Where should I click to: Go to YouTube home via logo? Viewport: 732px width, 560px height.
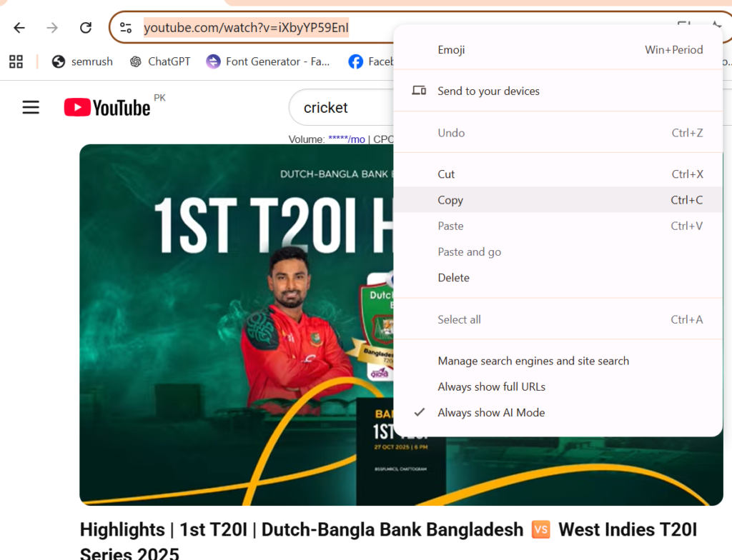coord(107,107)
